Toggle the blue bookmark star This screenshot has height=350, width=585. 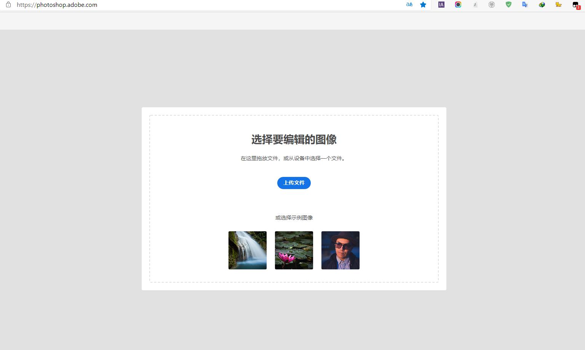click(423, 5)
